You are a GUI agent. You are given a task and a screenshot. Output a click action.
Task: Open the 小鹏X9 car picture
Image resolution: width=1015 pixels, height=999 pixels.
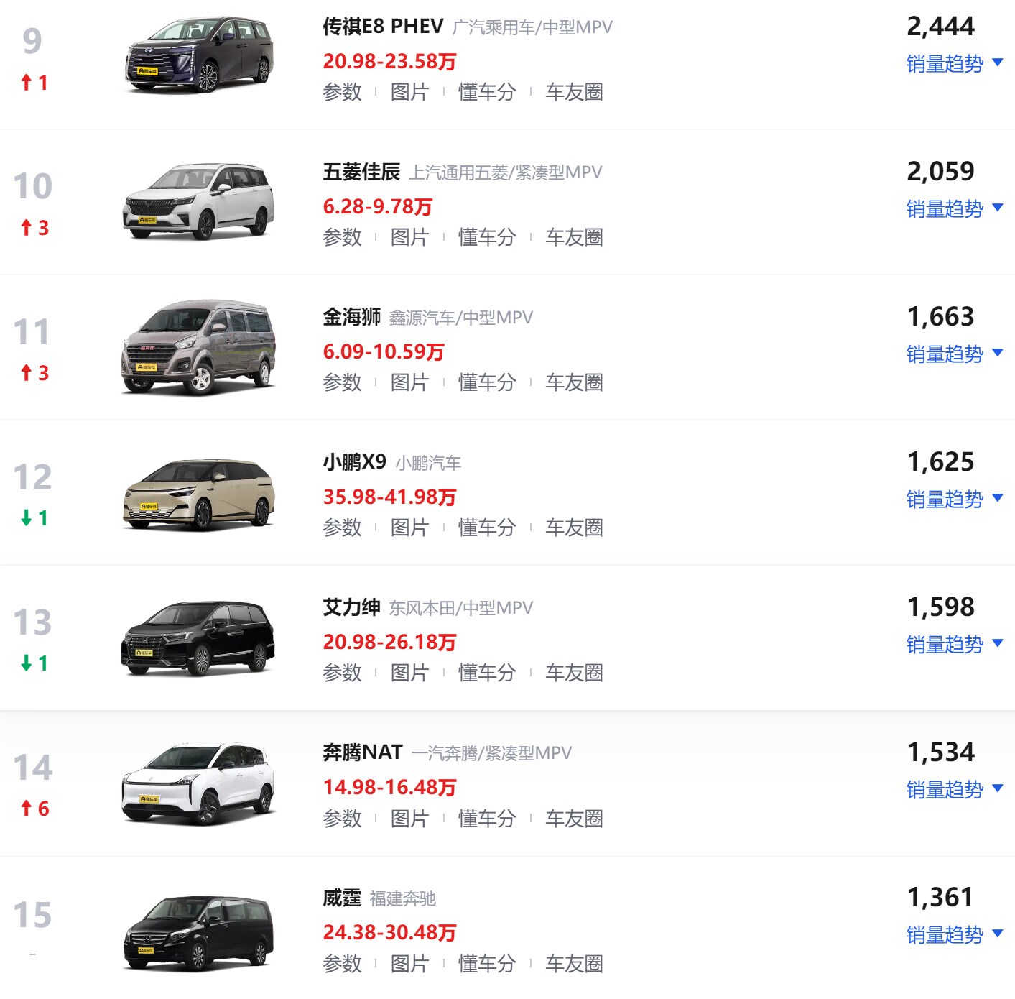click(198, 494)
